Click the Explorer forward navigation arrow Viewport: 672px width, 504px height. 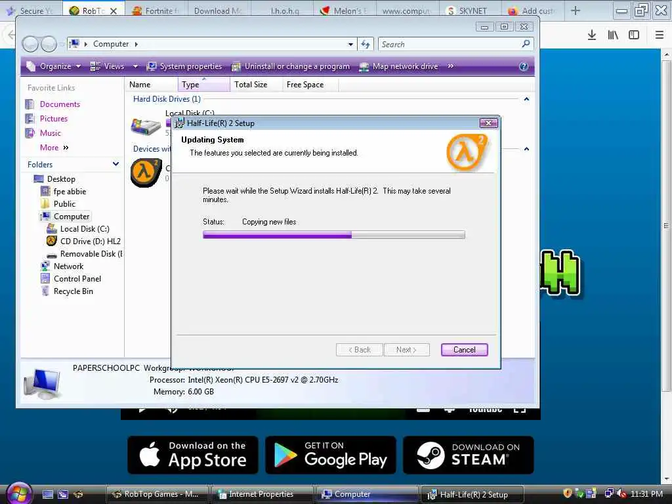tap(49, 44)
